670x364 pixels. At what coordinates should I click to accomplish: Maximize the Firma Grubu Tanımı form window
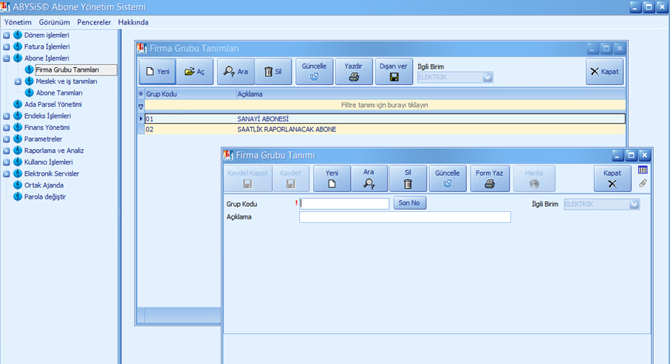point(631,155)
